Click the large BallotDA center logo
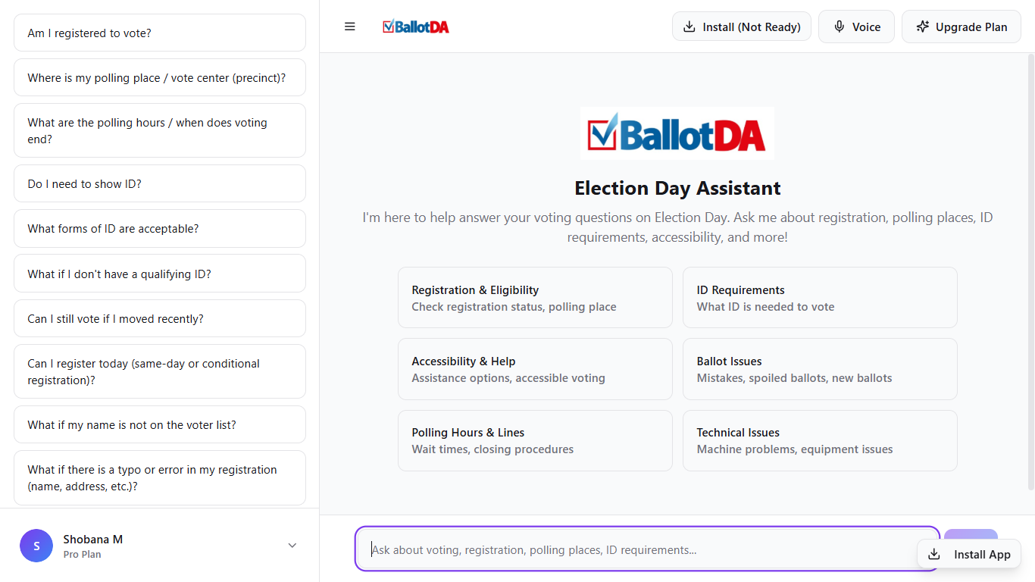The image size is (1035, 582). [677, 134]
